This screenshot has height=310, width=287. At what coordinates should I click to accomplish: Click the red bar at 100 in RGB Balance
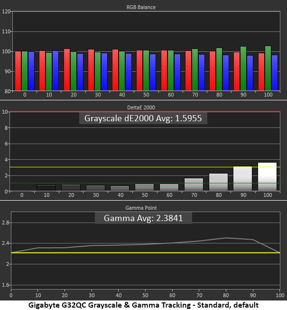point(261,72)
